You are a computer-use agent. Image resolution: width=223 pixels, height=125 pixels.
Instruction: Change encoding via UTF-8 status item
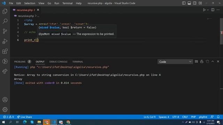(x=176, y=117)
